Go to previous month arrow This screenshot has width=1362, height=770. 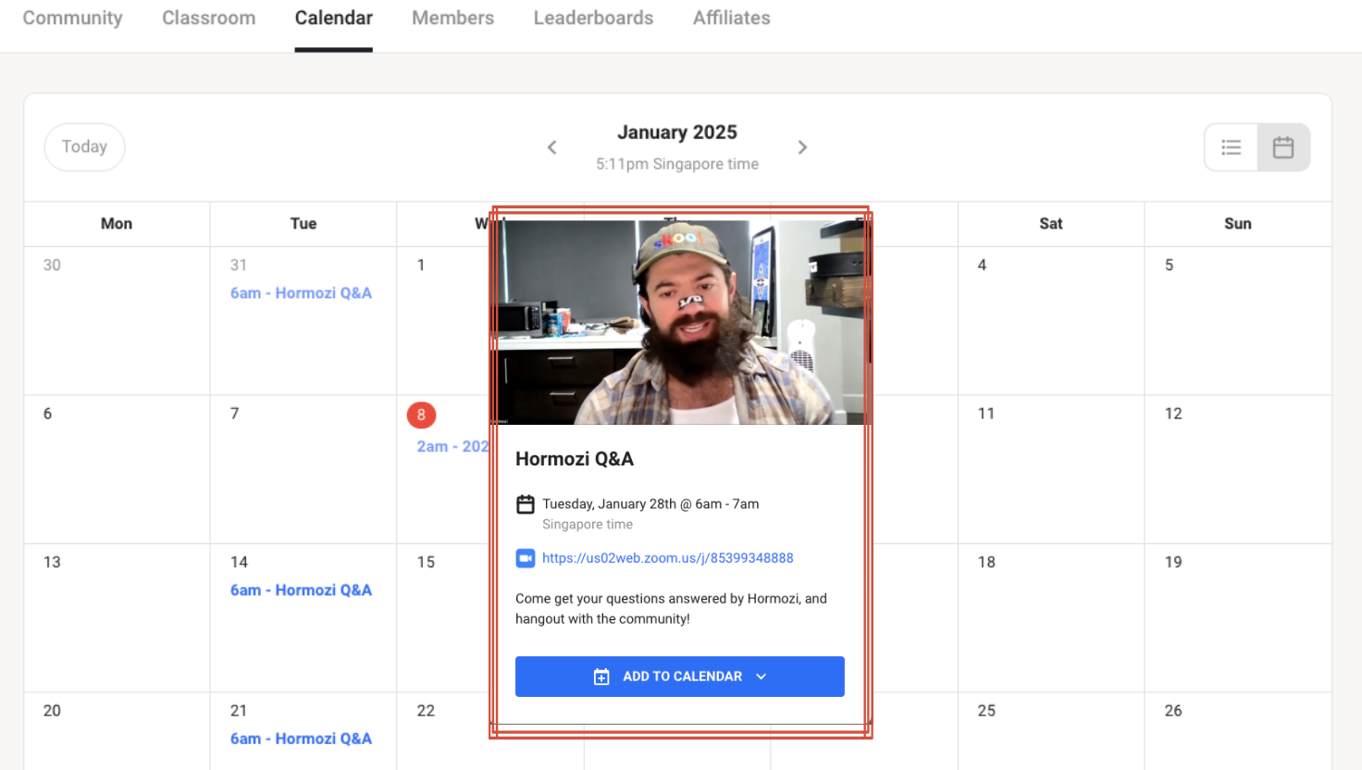pyautogui.click(x=551, y=147)
